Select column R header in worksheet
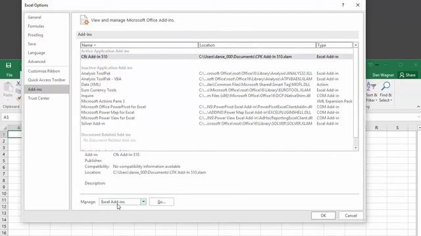 click(x=376, y=128)
